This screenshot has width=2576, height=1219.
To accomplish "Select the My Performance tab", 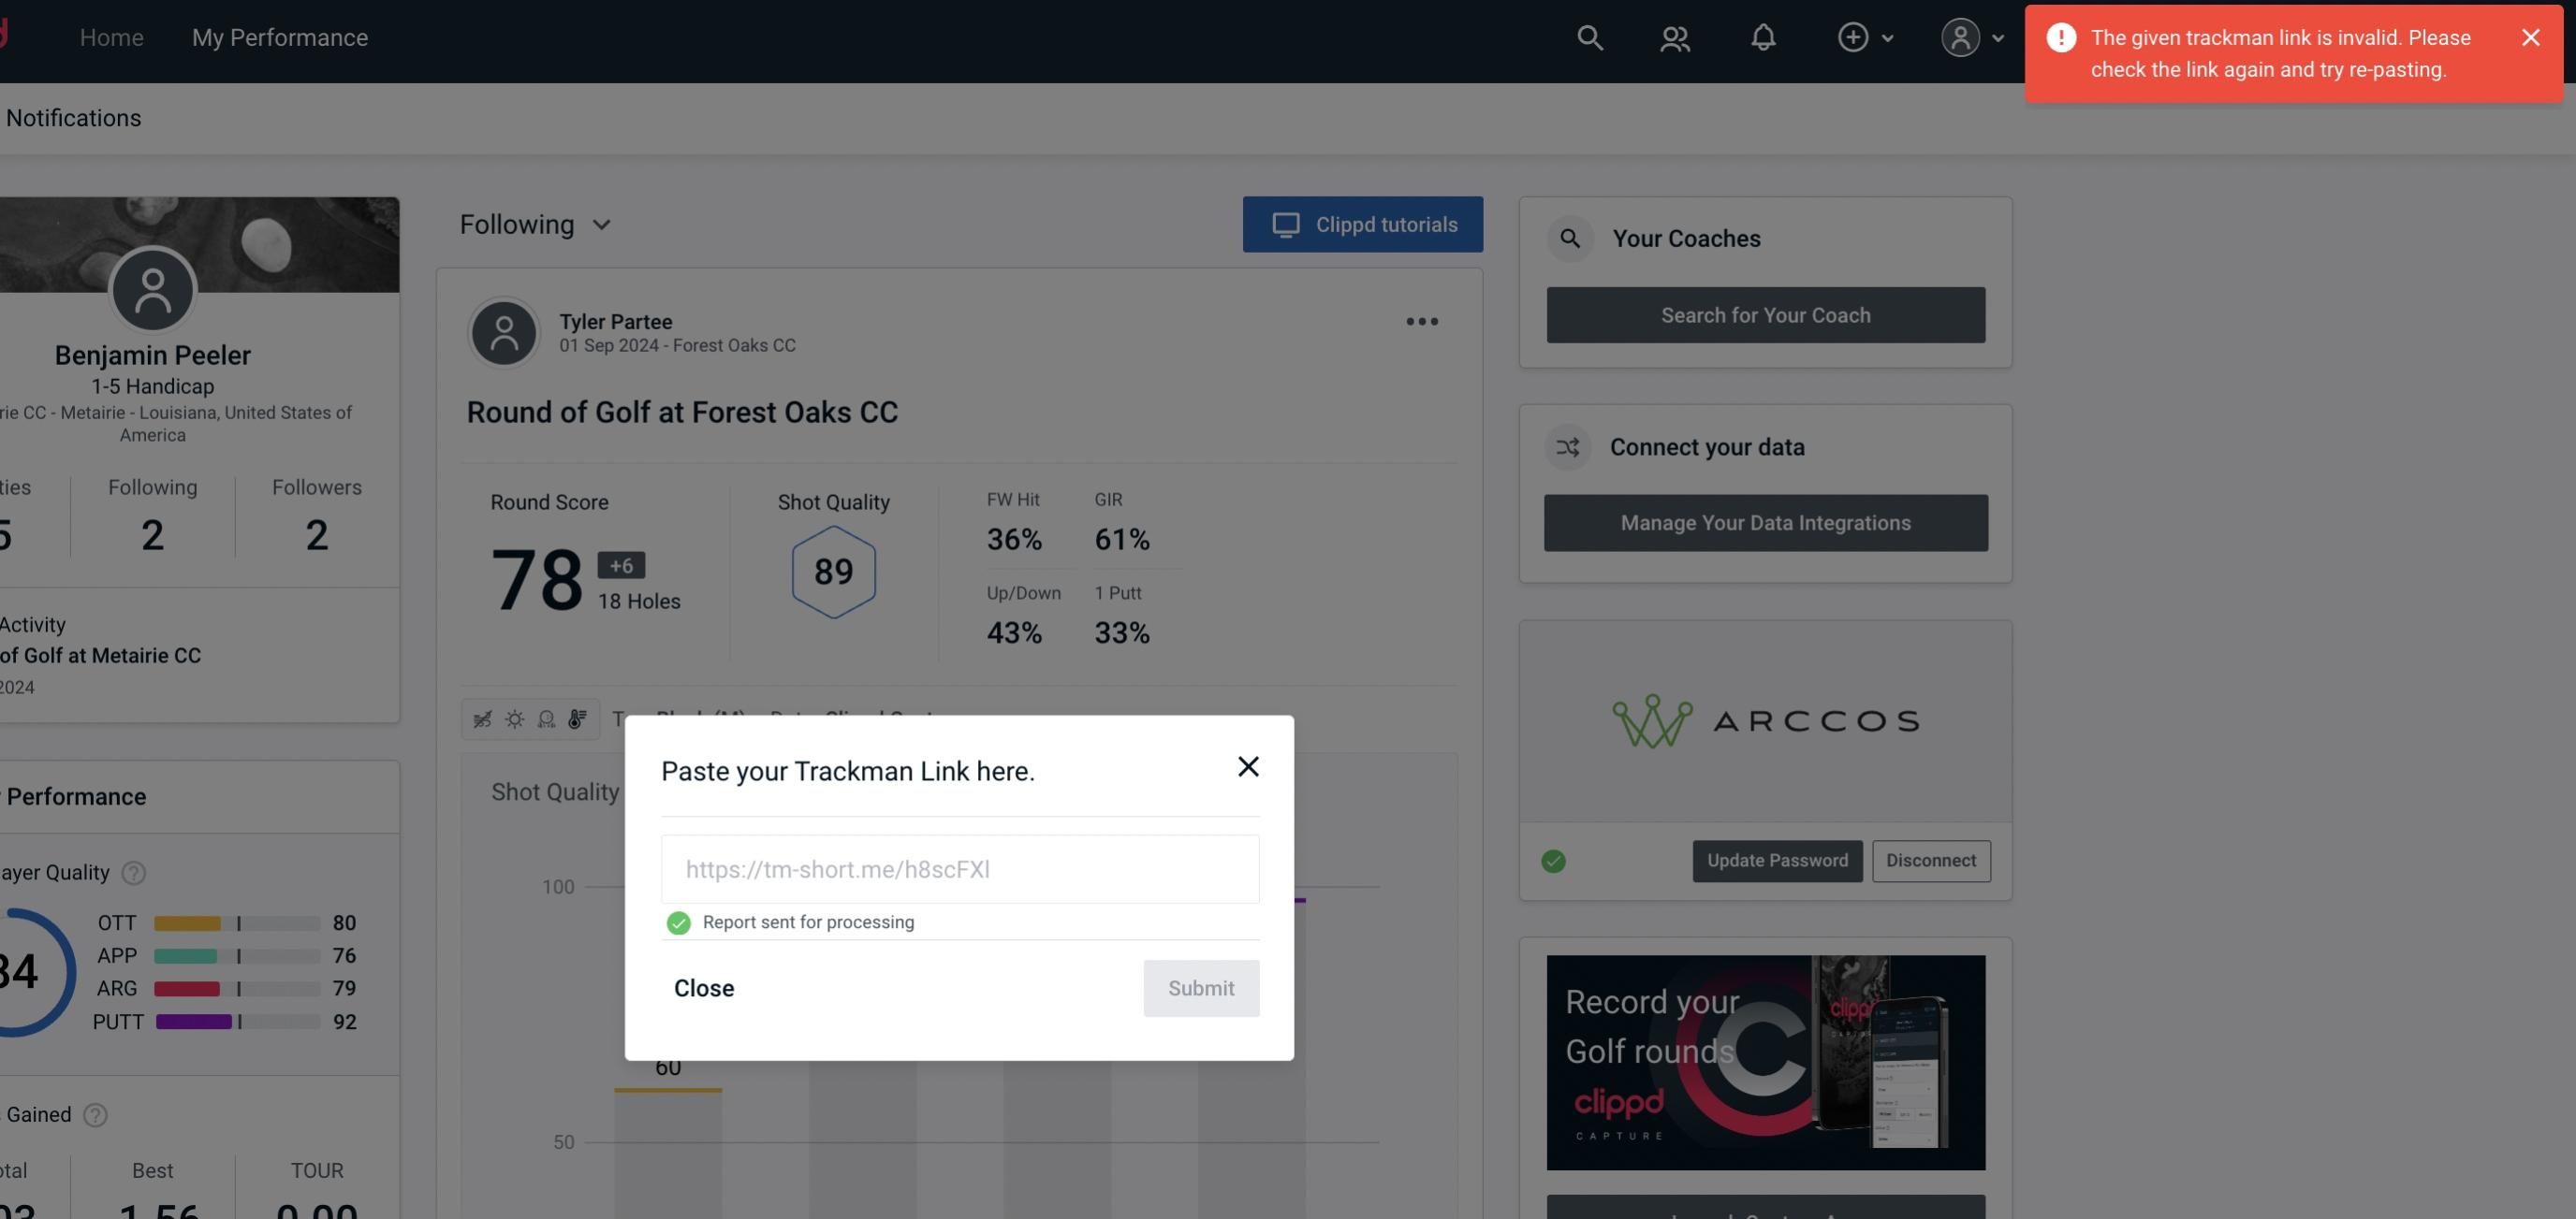I will 279,36.
